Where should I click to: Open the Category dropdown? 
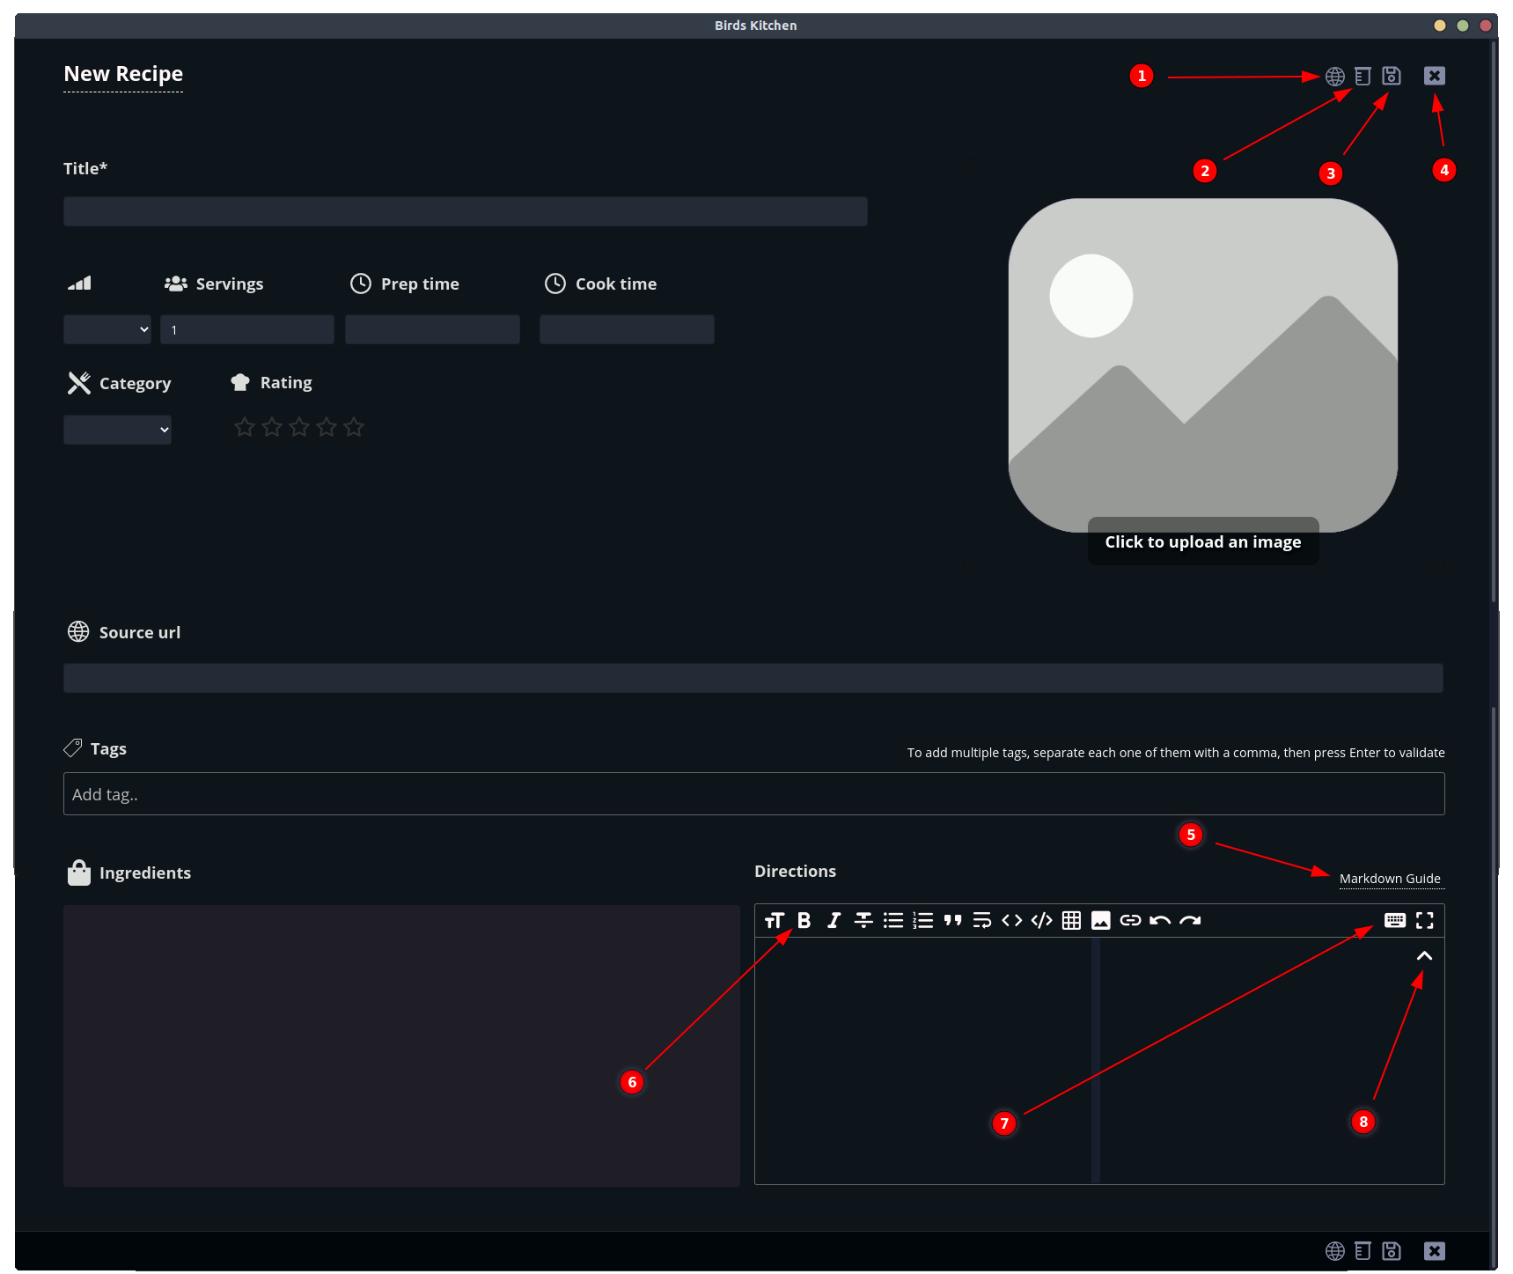click(x=117, y=430)
